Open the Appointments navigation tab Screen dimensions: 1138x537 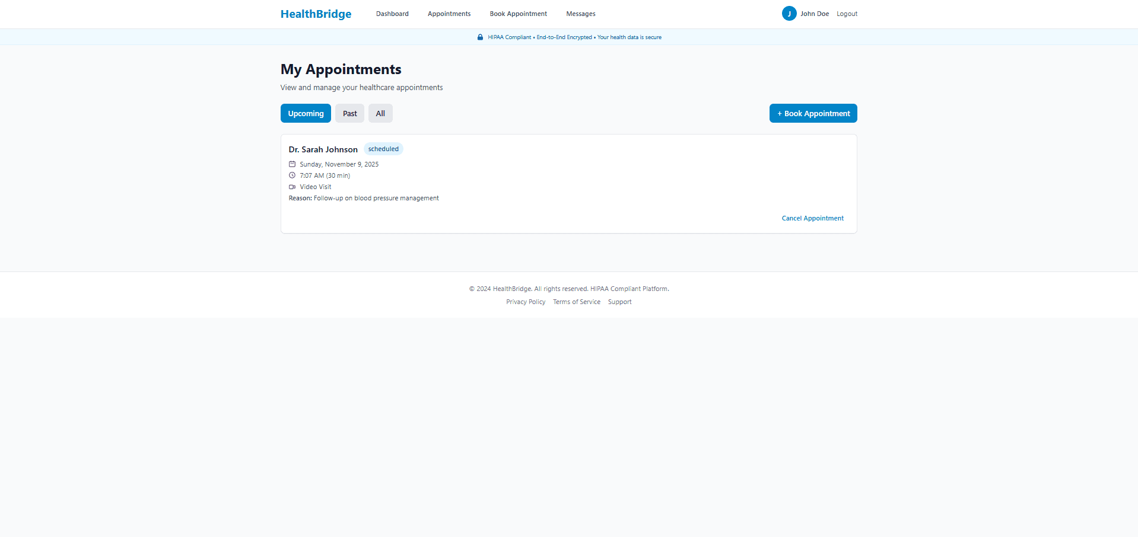click(449, 14)
